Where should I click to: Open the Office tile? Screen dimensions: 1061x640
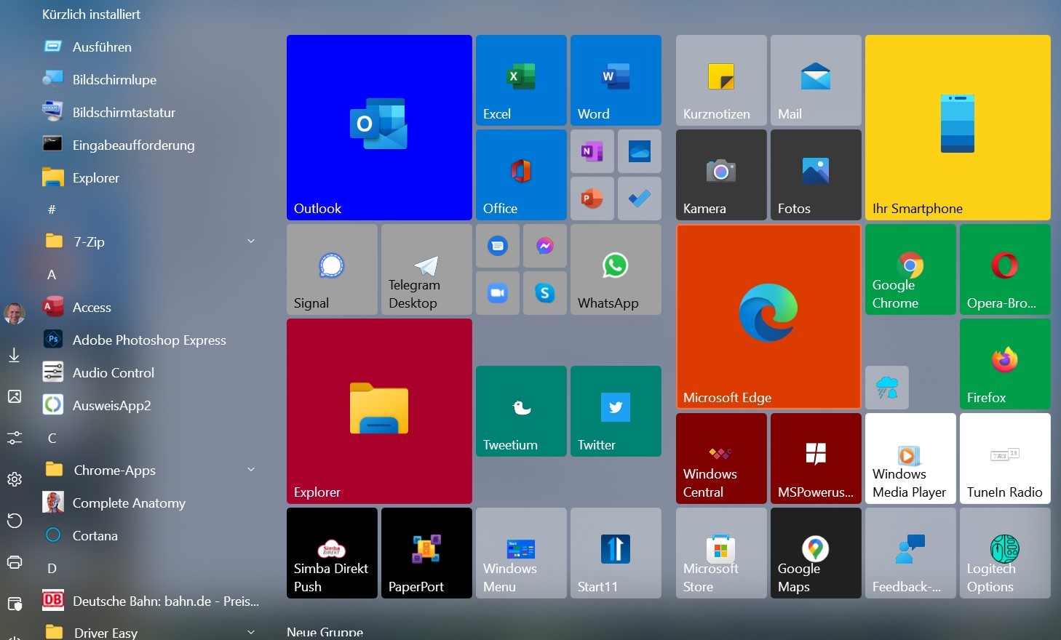[x=521, y=175]
